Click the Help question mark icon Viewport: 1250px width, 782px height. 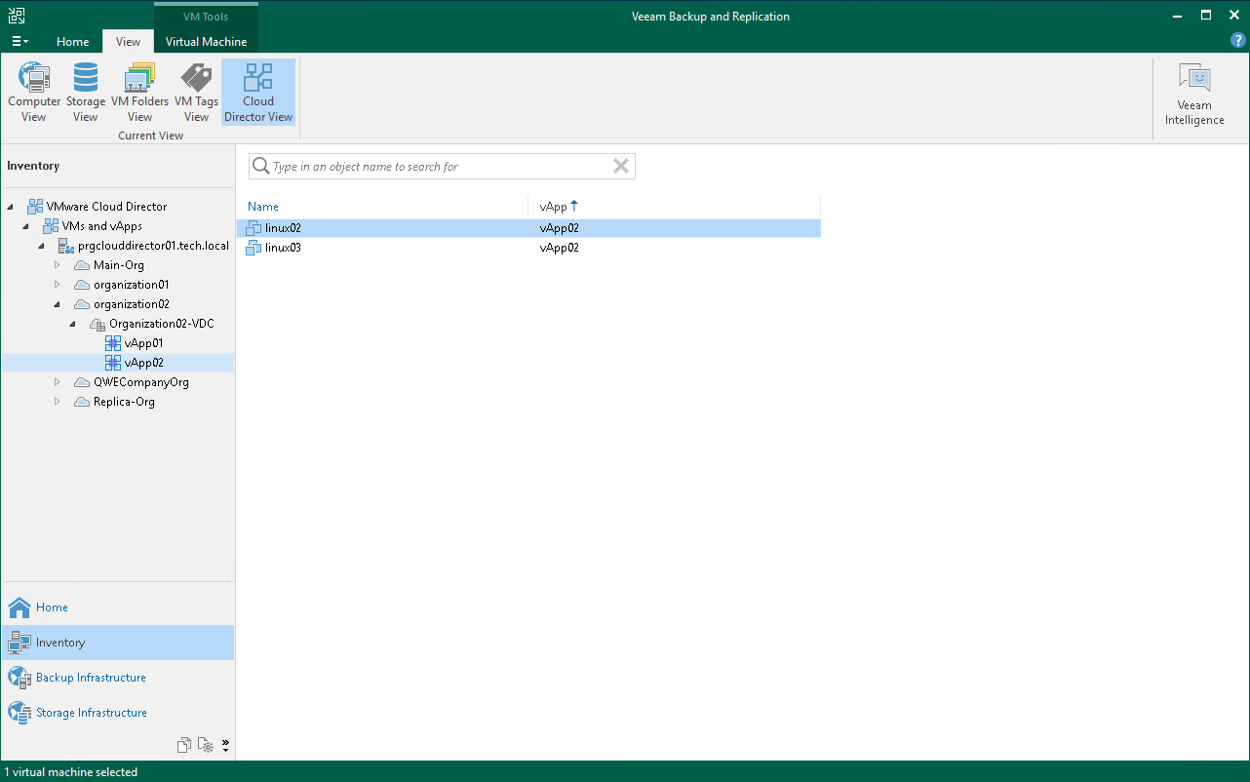click(1238, 40)
